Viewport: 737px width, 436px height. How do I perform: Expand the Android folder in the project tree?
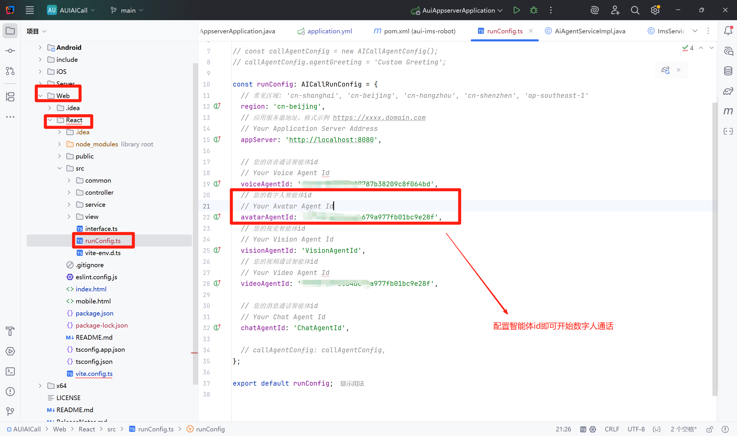(40, 47)
